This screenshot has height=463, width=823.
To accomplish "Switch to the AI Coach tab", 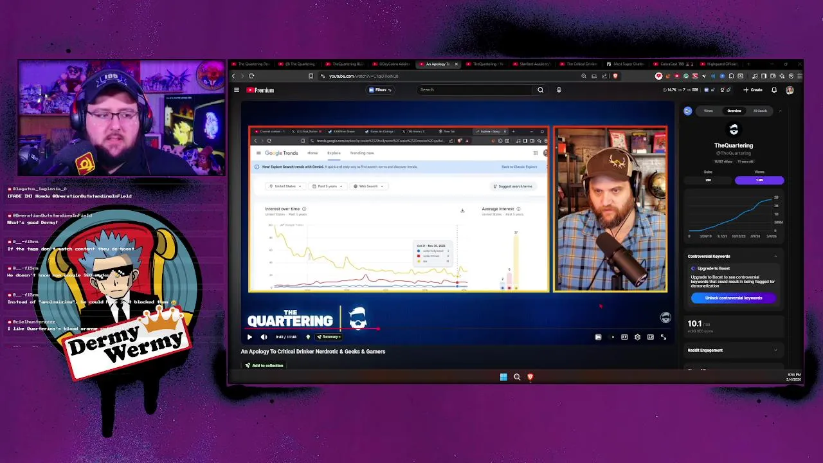I will (x=760, y=111).
